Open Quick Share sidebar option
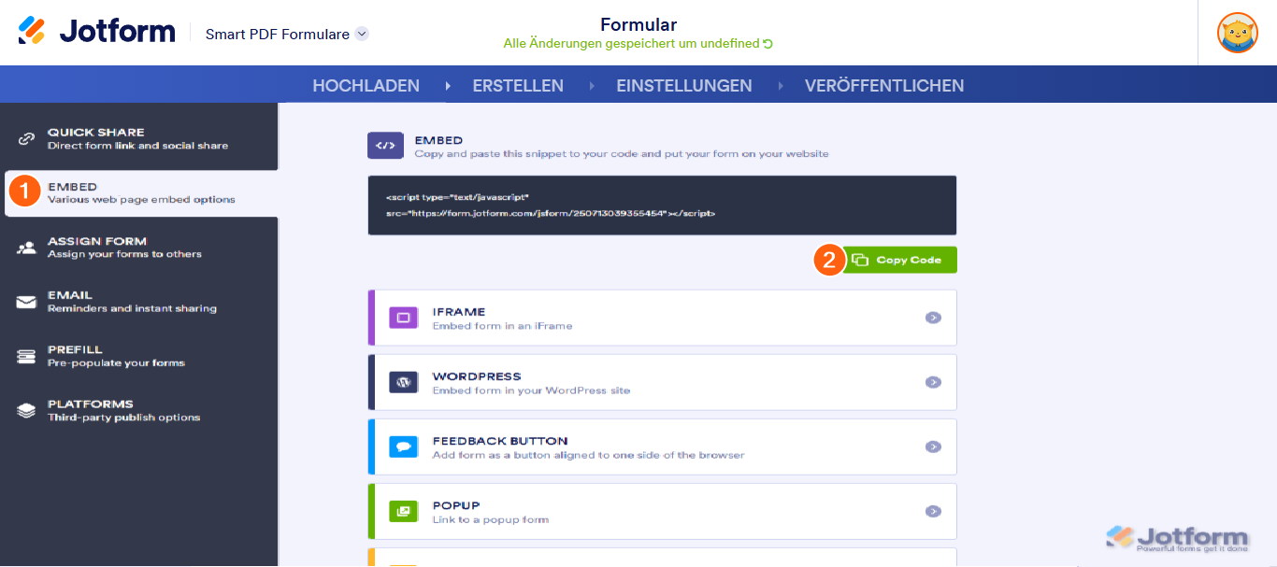This screenshot has height=567, width=1277. (x=139, y=138)
